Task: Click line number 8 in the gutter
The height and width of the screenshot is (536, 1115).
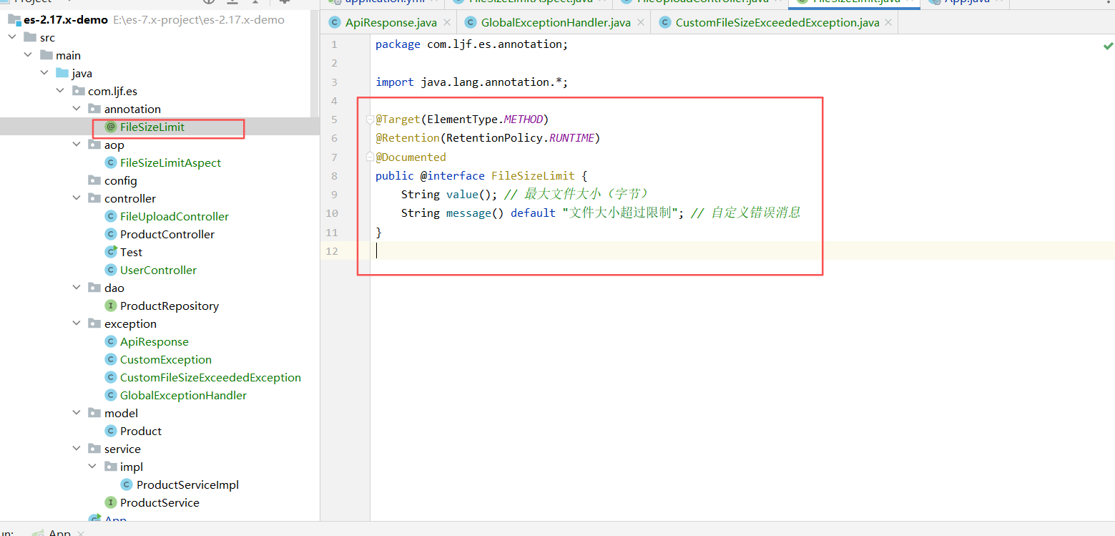Action: [x=334, y=176]
